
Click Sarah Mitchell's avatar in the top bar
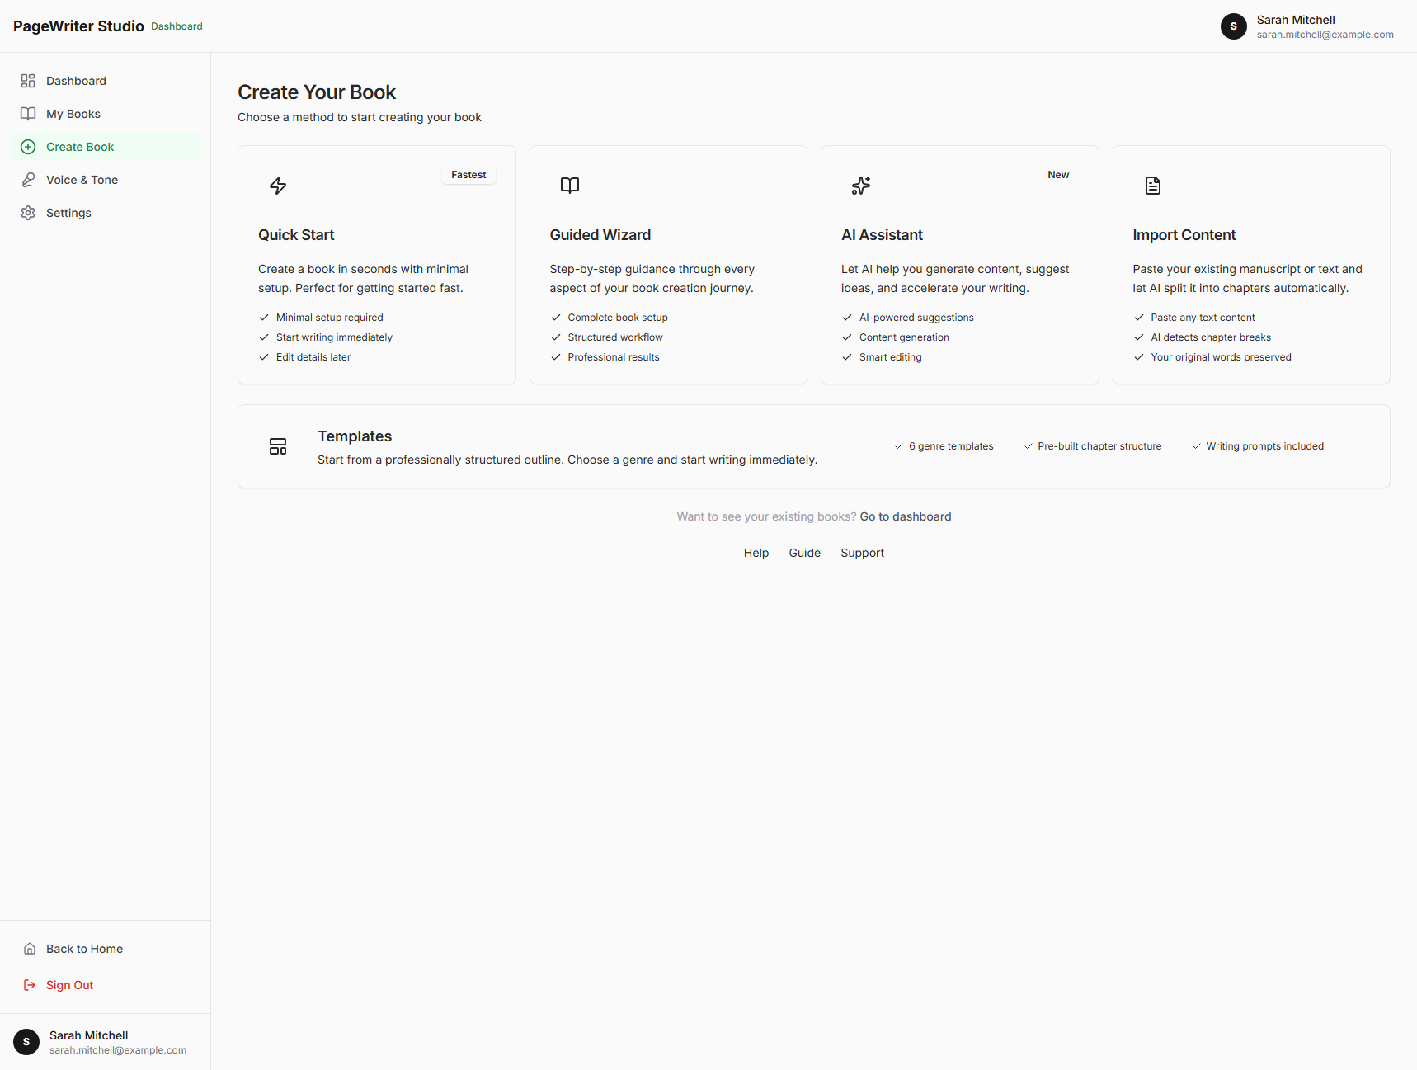click(1233, 26)
